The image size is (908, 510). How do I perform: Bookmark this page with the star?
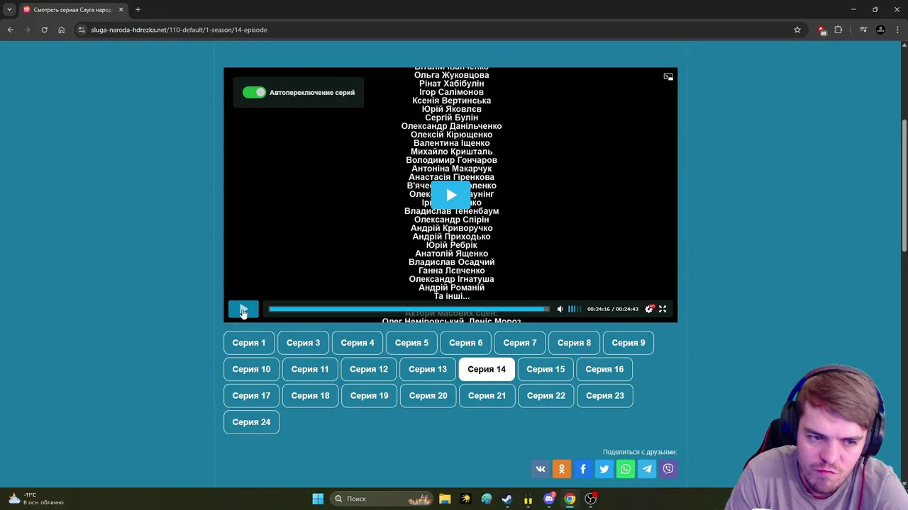click(x=797, y=30)
